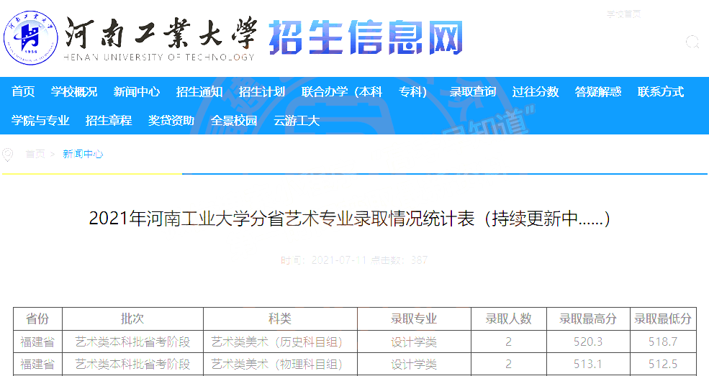Go to 首页 in navigation bar
The width and height of the screenshot is (709, 376).
(x=23, y=91)
